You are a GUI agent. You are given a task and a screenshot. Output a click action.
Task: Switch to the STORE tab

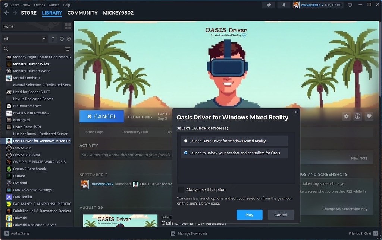click(28, 13)
